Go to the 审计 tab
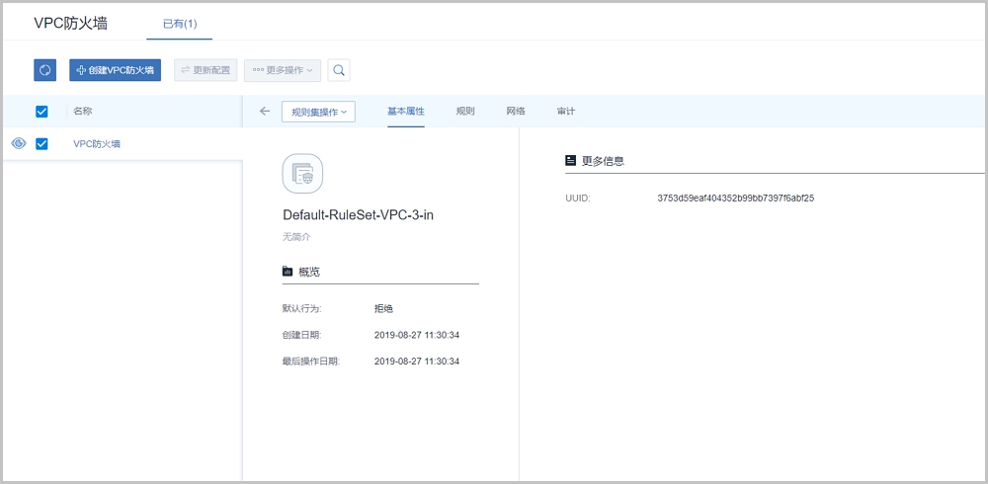This screenshot has width=988, height=484. [566, 112]
